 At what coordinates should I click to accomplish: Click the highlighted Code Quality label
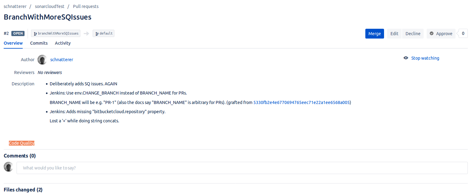(21, 143)
